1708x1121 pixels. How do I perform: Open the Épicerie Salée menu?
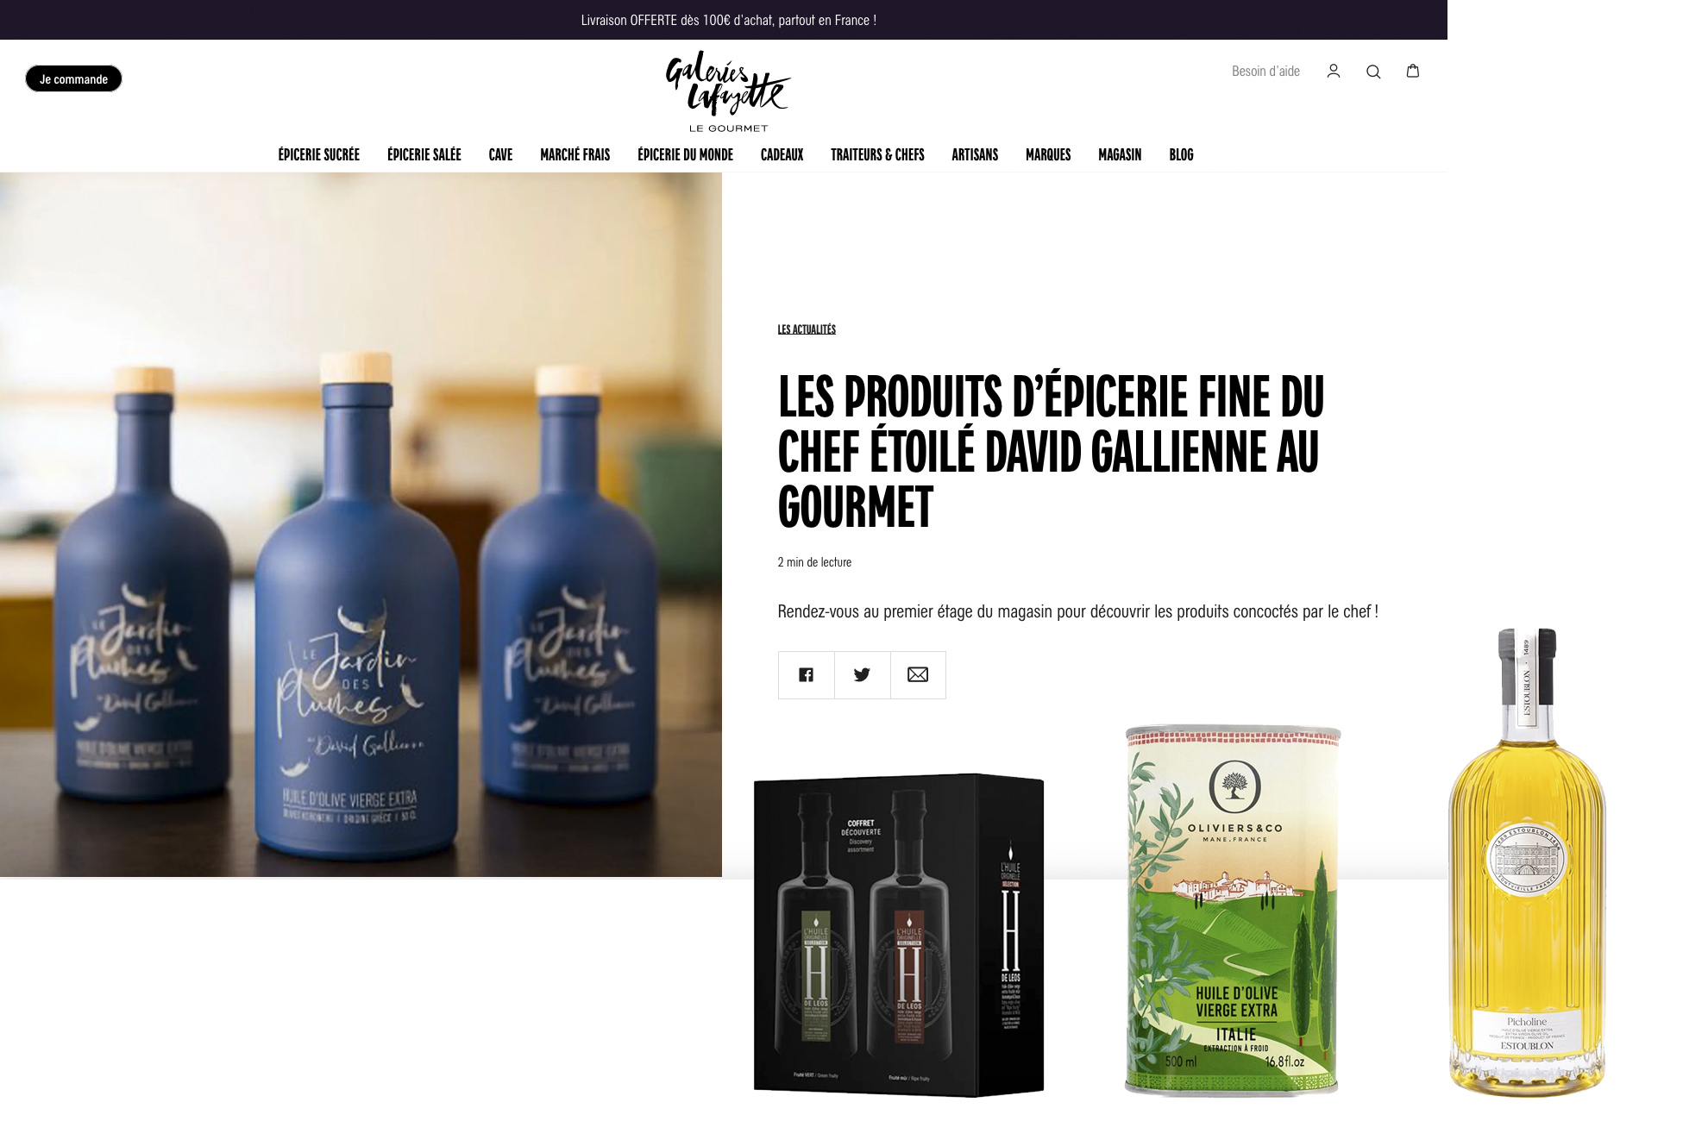point(424,154)
